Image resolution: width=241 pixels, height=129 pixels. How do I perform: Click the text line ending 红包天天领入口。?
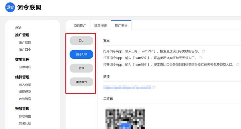tap(150, 58)
